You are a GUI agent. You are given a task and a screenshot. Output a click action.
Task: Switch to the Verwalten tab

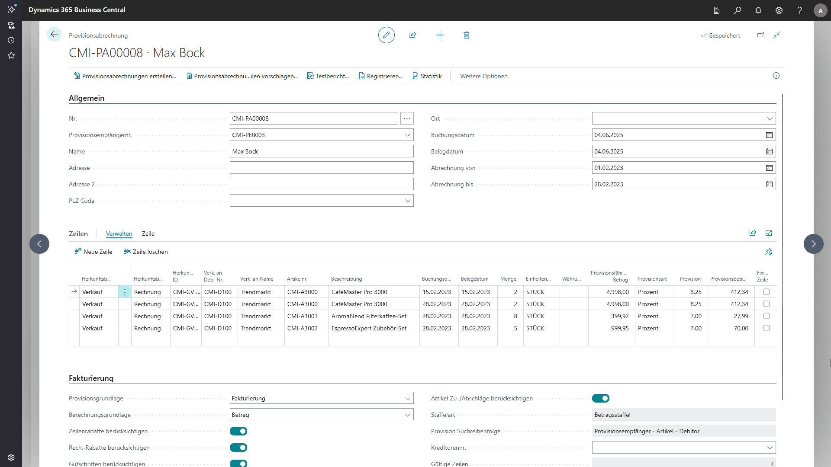pos(119,233)
